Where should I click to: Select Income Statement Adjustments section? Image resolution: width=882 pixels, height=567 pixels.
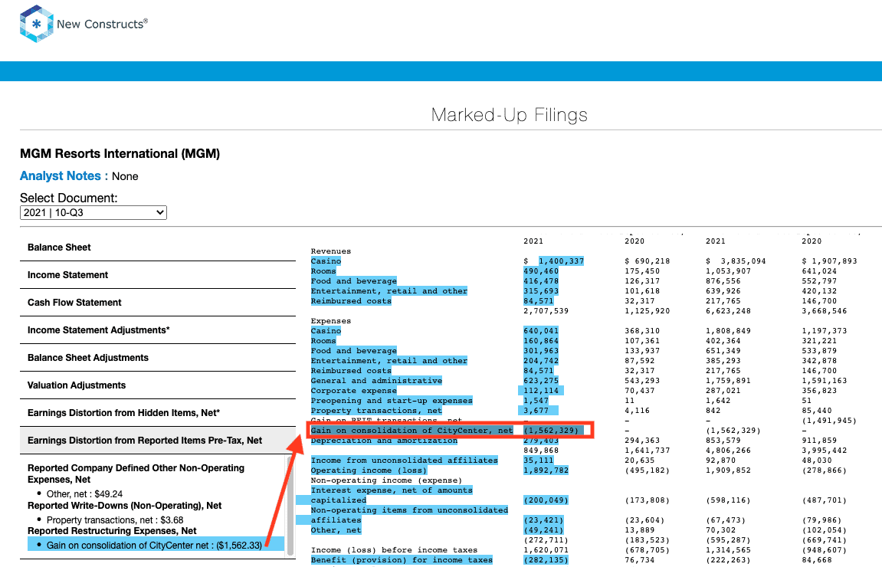coord(158,330)
